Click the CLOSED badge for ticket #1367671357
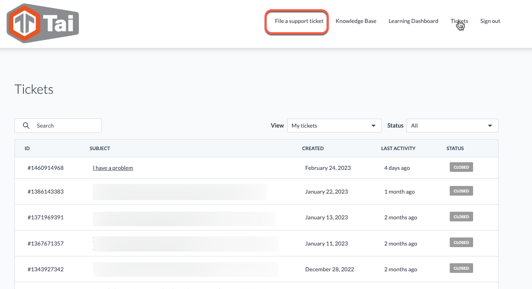The height and width of the screenshot is (289, 532). pos(461,243)
